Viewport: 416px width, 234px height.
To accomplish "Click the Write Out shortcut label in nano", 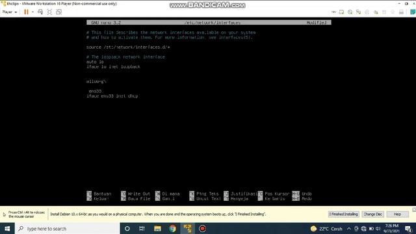I will (138, 194).
